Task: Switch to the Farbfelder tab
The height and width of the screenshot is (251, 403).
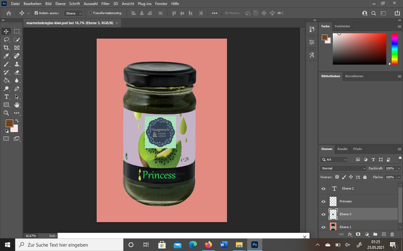Action: [x=342, y=26]
